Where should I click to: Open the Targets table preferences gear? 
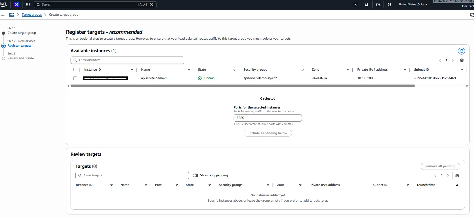click(x=457, y=176)
